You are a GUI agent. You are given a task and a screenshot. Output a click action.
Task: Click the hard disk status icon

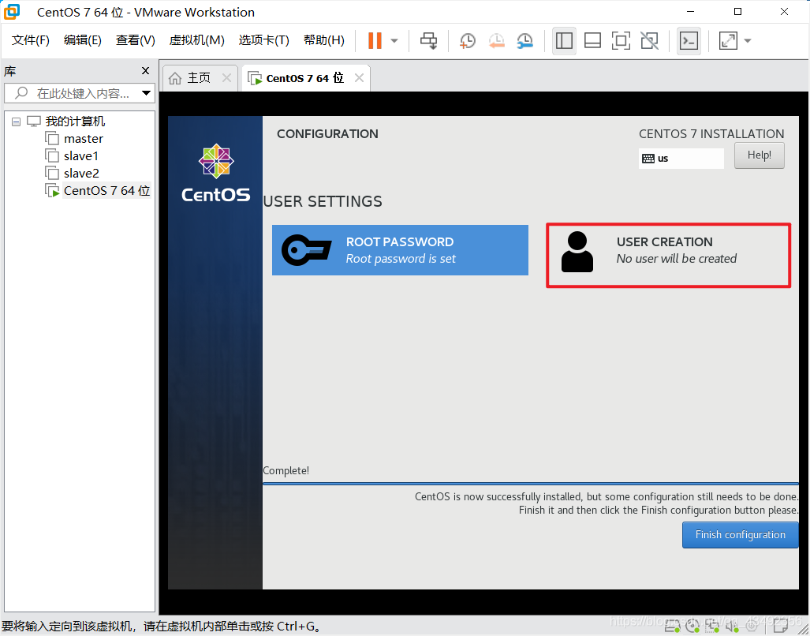[x=672, y=627]
